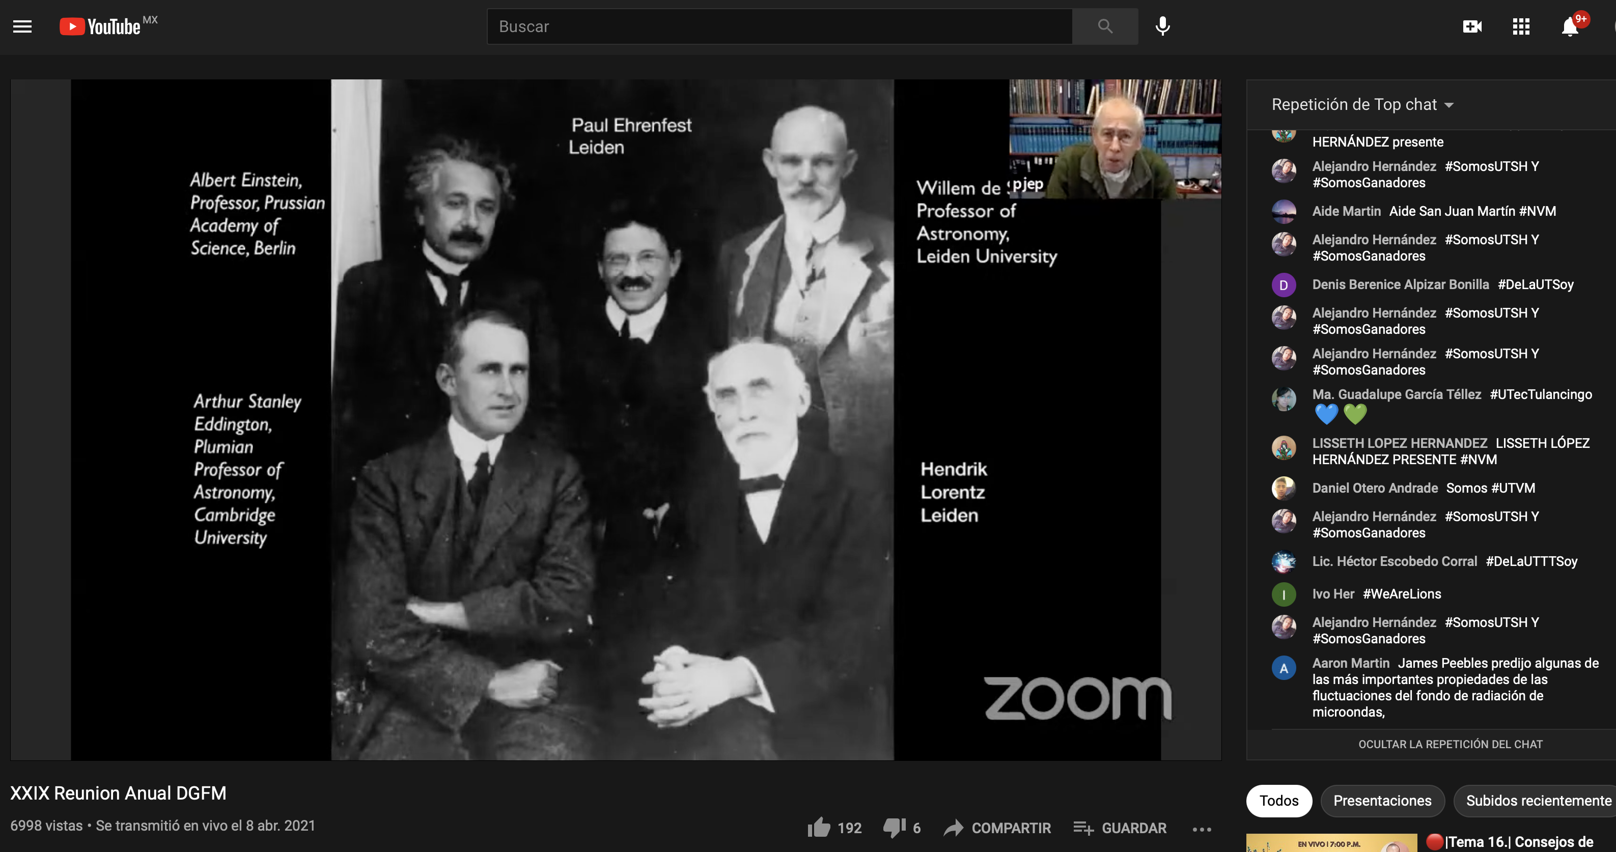
Task: Select the Todos filter chip
Action: point(1278,801)
